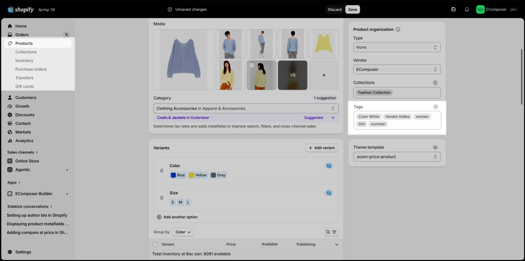Click the Fashion Collection chip
Image resolution: width=525 pixels, height=261 pixels.
374,92
